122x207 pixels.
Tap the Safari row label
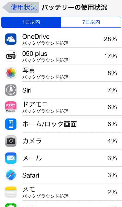(x=30, y=175)
